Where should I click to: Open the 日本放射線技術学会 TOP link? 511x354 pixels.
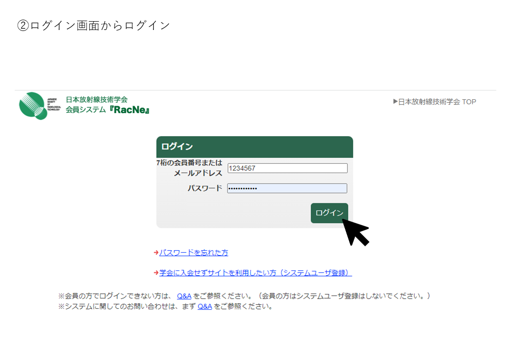(x=437, y=102)
